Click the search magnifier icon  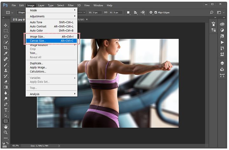click(212, 12)
